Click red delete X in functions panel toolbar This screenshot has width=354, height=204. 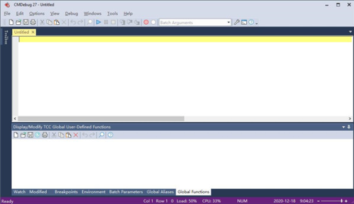tap(76, 135)
